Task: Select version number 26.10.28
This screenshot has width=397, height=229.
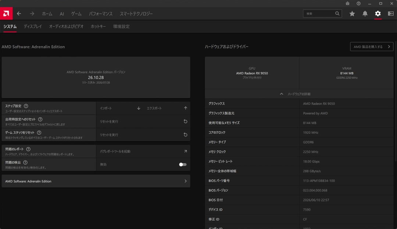Action: (96, 77)
